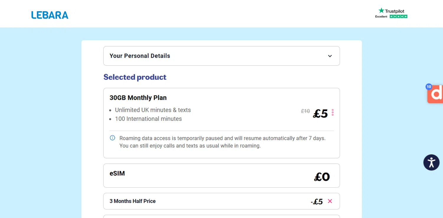443x218 pixels.
Task: Click the '3 Months Half Price' label
Action: pyautogui.click(x=133, y=201)
